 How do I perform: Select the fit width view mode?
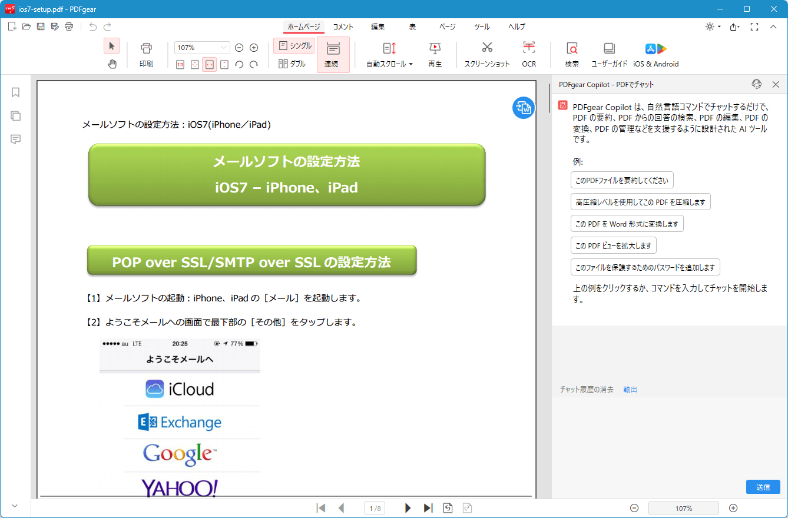click(x=210, y=64)
